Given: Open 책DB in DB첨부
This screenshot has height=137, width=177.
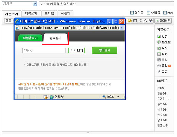Looking at the screenshot, I should 161,88.
